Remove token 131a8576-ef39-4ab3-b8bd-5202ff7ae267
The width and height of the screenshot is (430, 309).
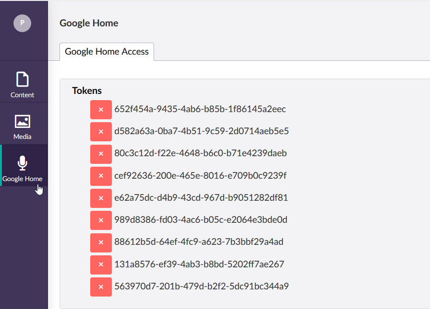(x=101, y=264)
